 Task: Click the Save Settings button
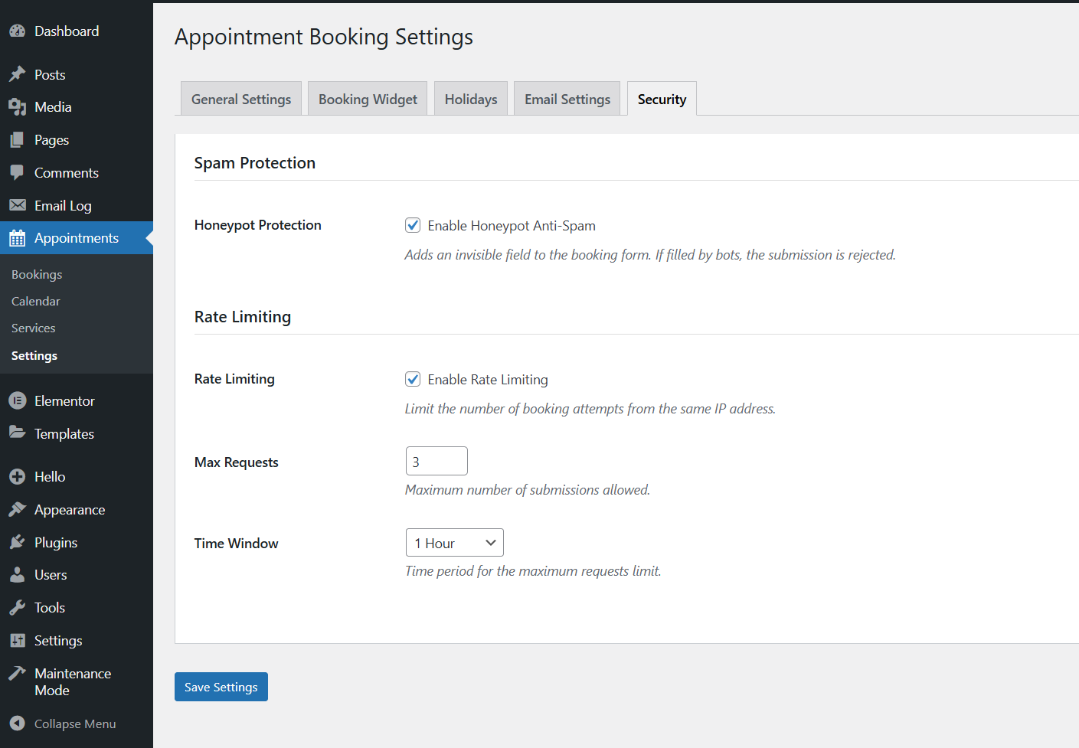221,687
